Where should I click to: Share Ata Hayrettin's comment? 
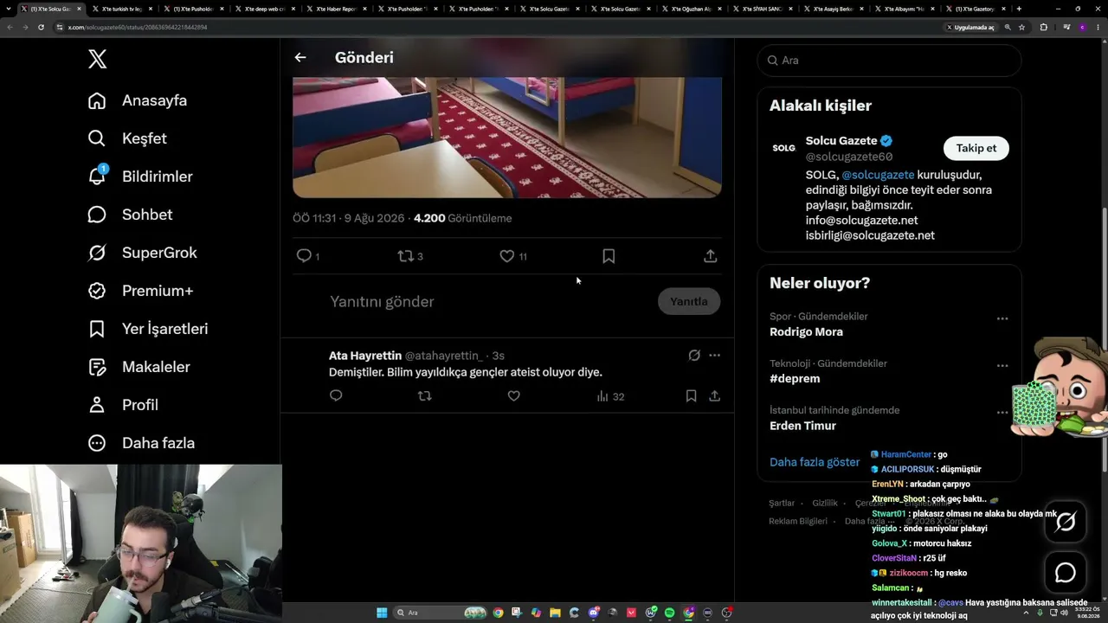[x=714, y=396]
